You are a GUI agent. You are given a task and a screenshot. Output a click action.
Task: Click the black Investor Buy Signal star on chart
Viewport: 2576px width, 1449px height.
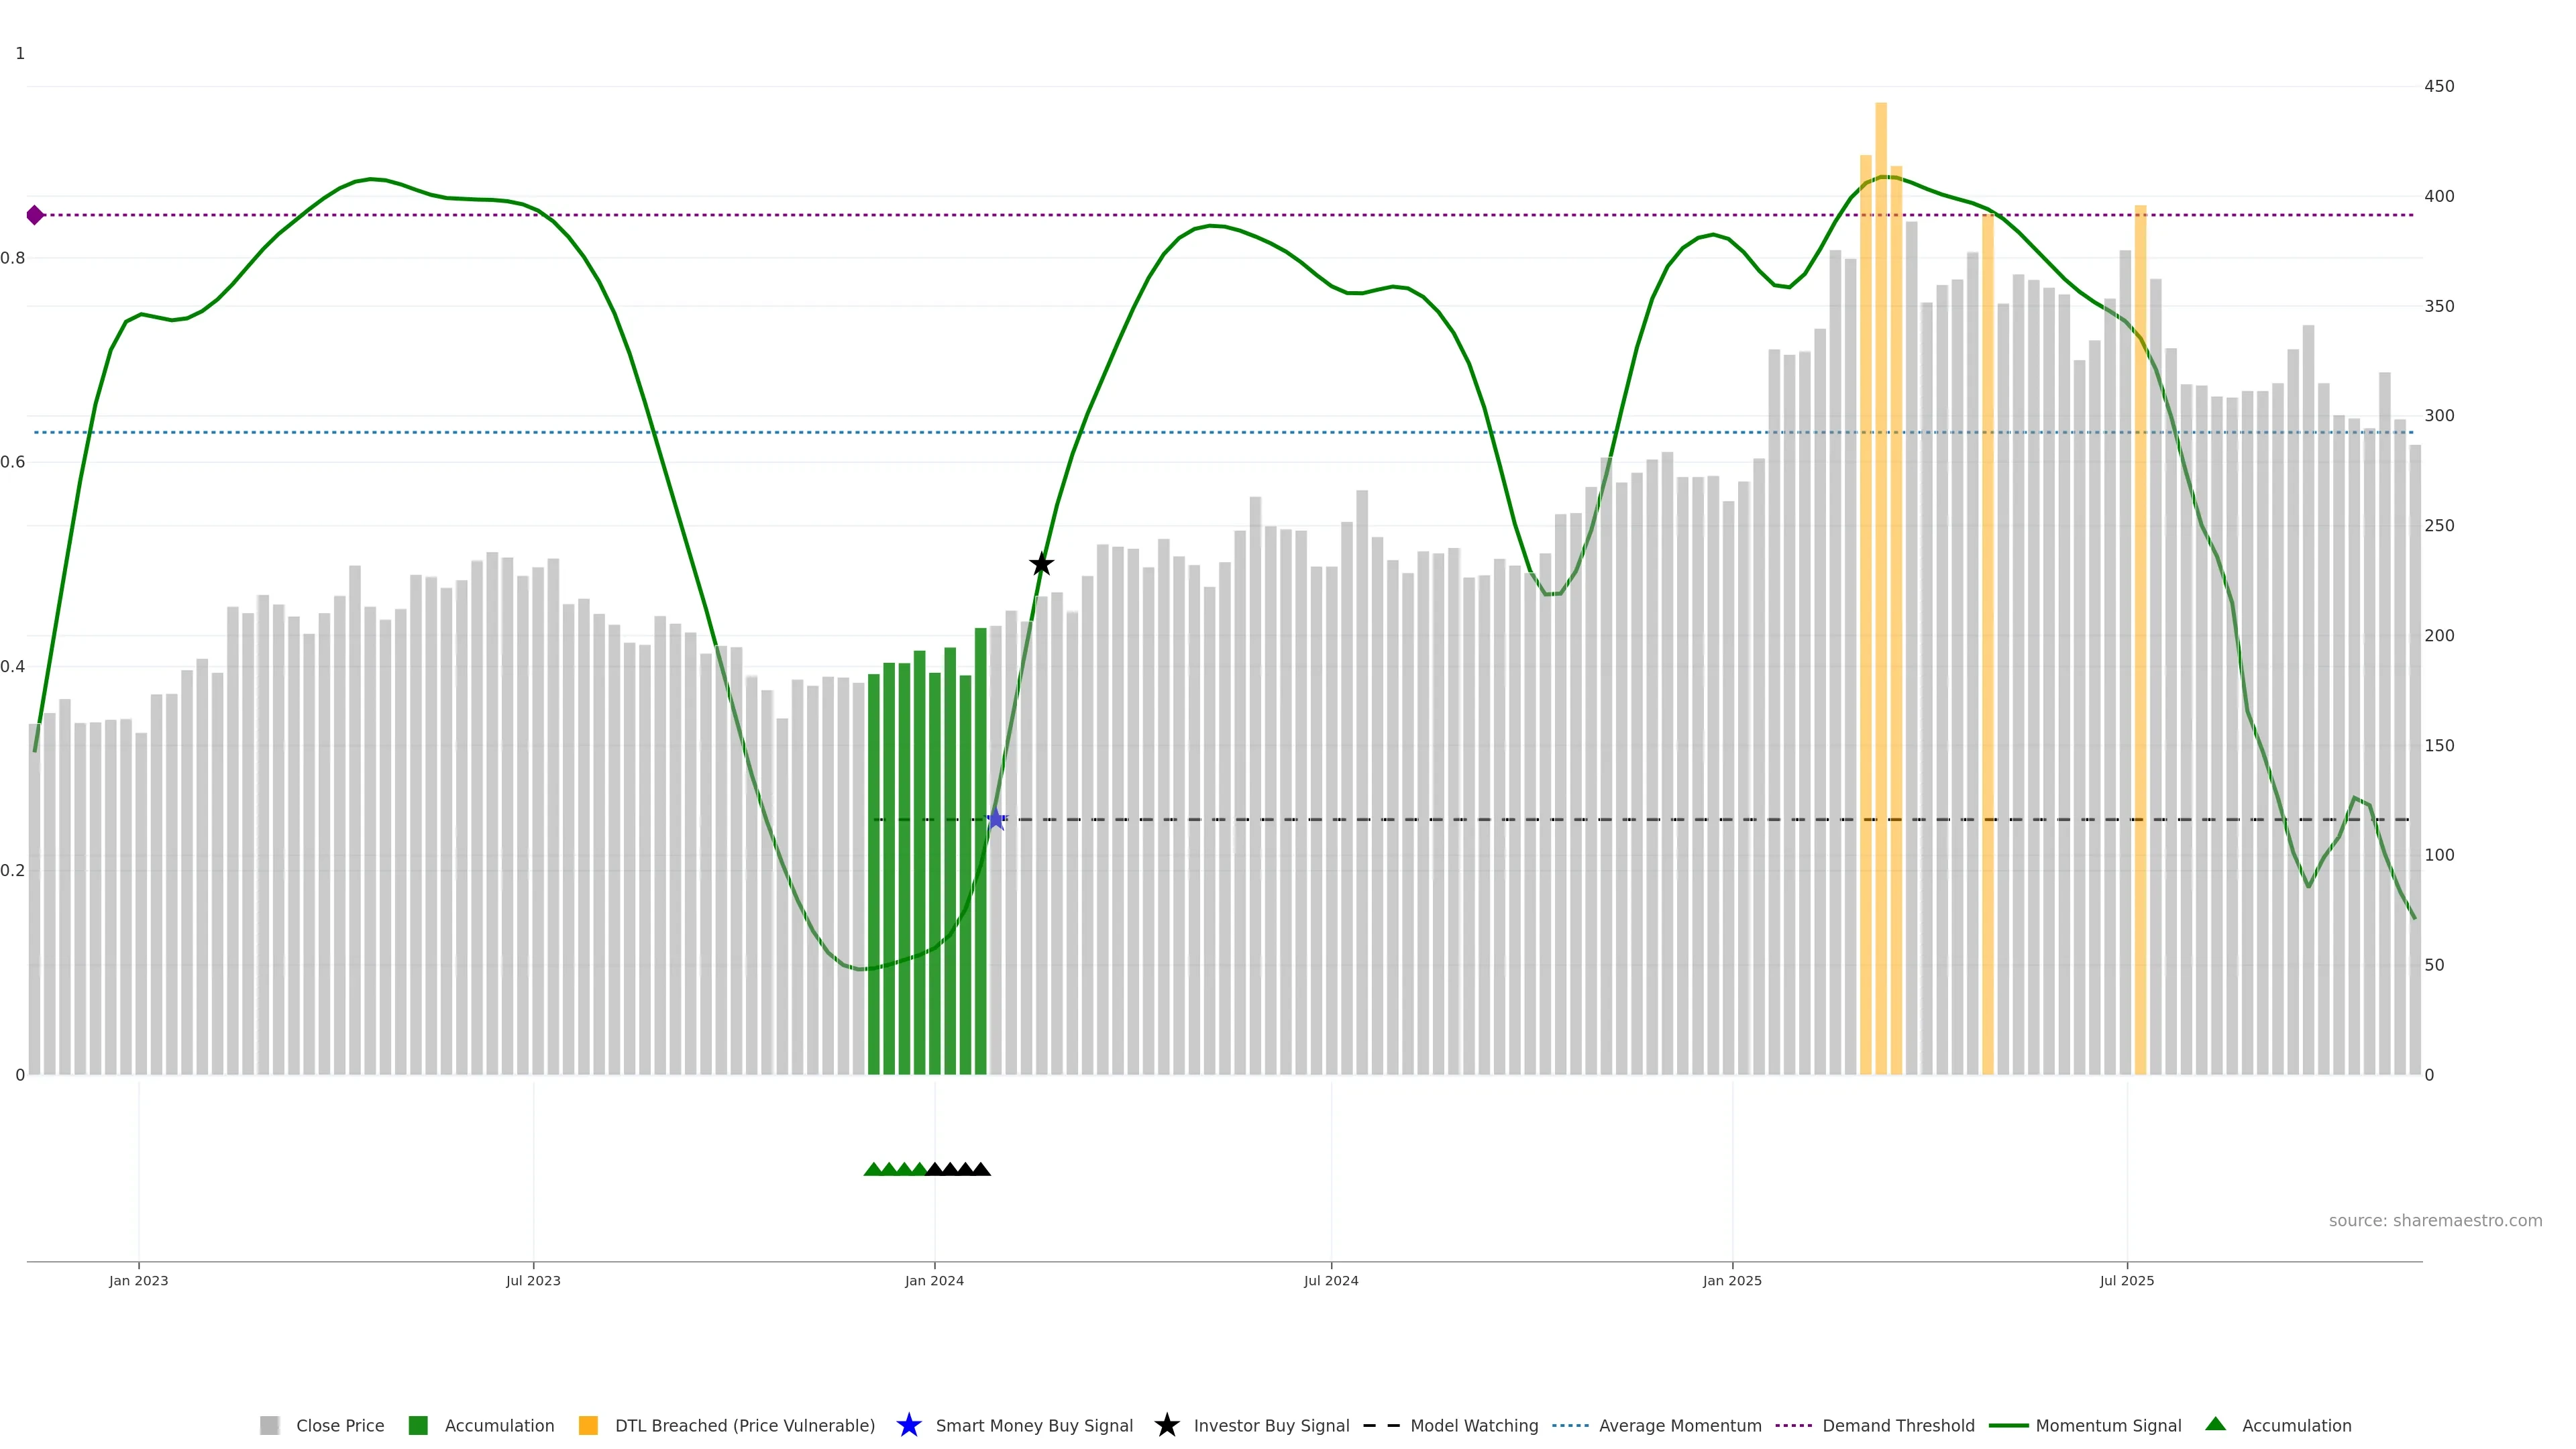click(1041, 564)
